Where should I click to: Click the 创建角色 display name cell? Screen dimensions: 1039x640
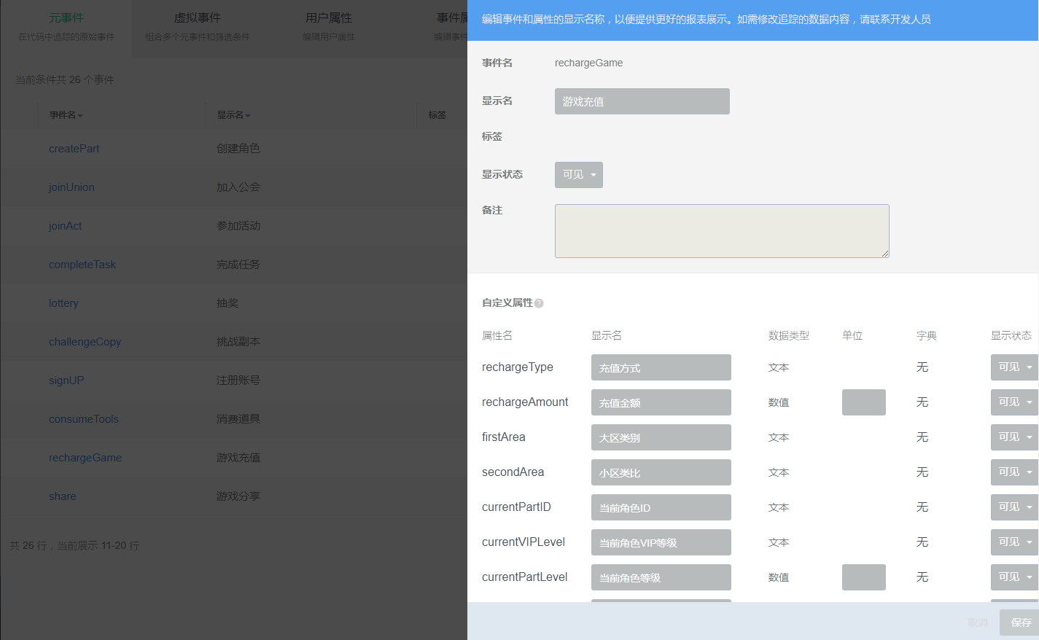pos(238,149)
